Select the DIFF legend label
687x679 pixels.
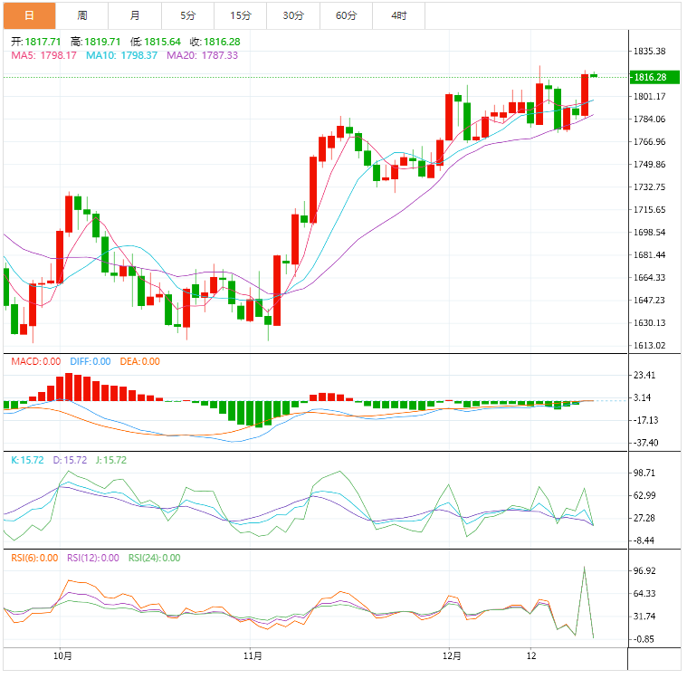pos(90,362)
